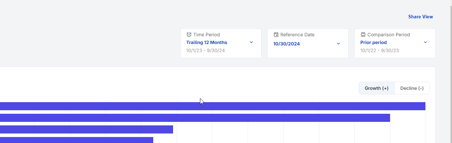Click the Share View link
Viewport: 452px width, 143px height.
coord(420,17)
